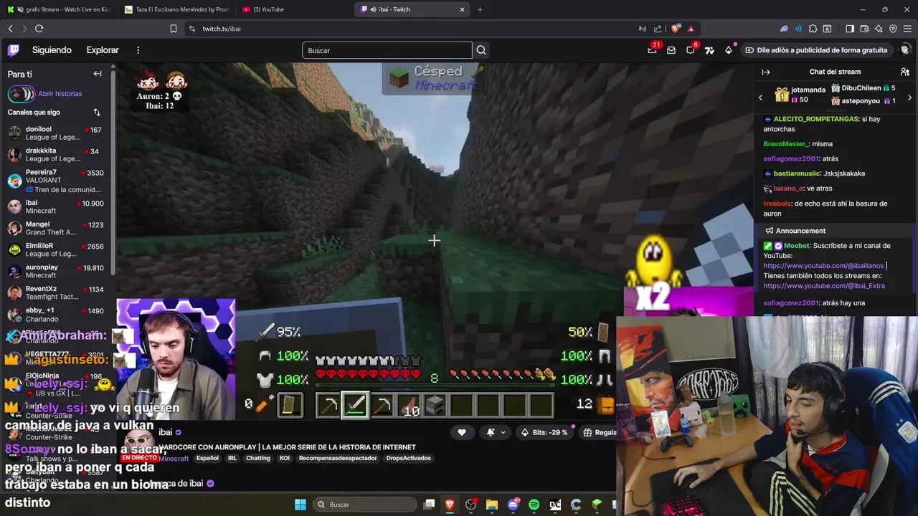
Task: Select the DropsActivados tag
Action: pyautogui.click(x=408, y=459)
